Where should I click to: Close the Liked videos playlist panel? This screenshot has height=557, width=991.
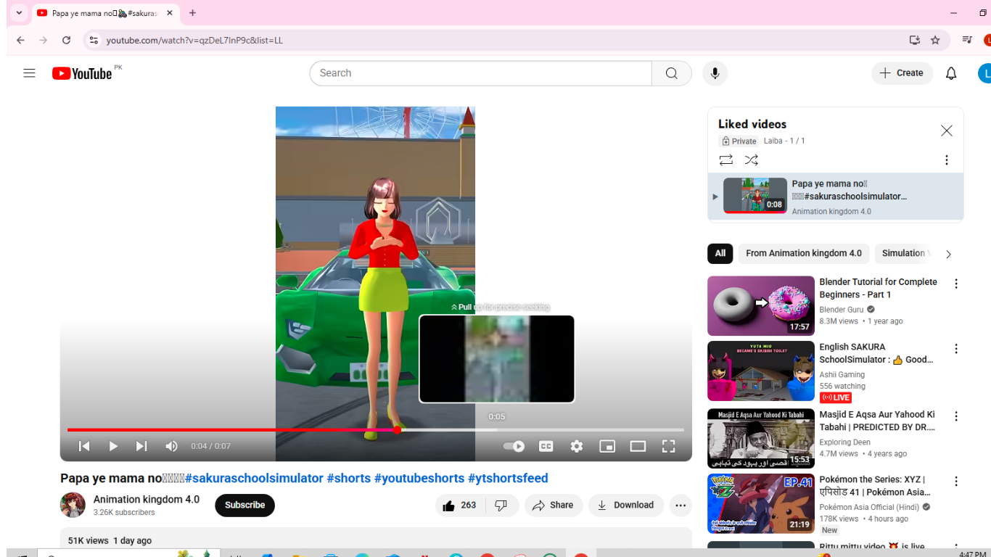click(x=946, y=131)
